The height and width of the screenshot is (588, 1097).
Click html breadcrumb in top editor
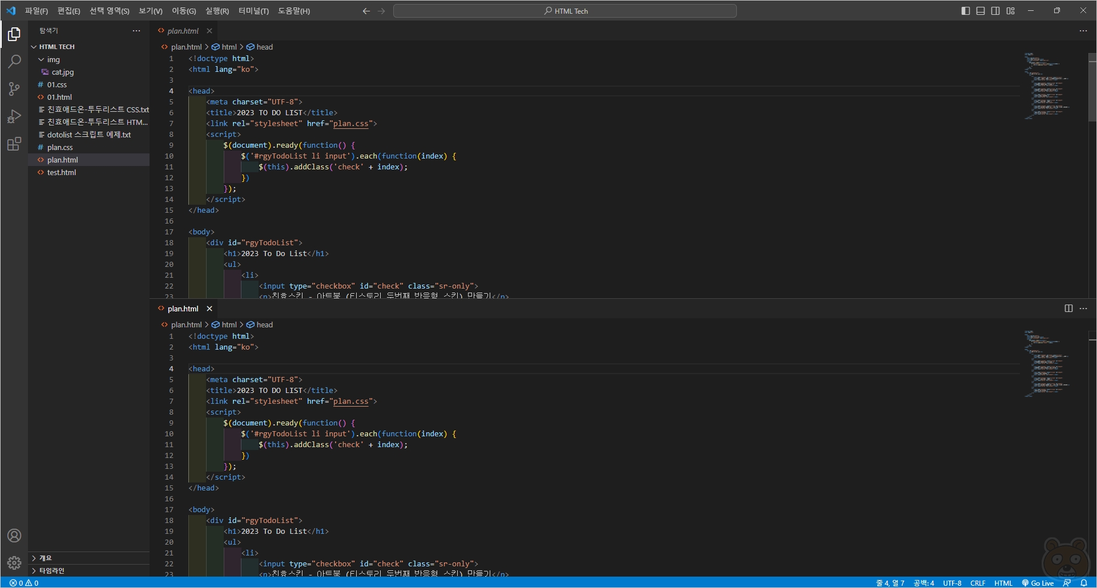click(x=224, y=47)
